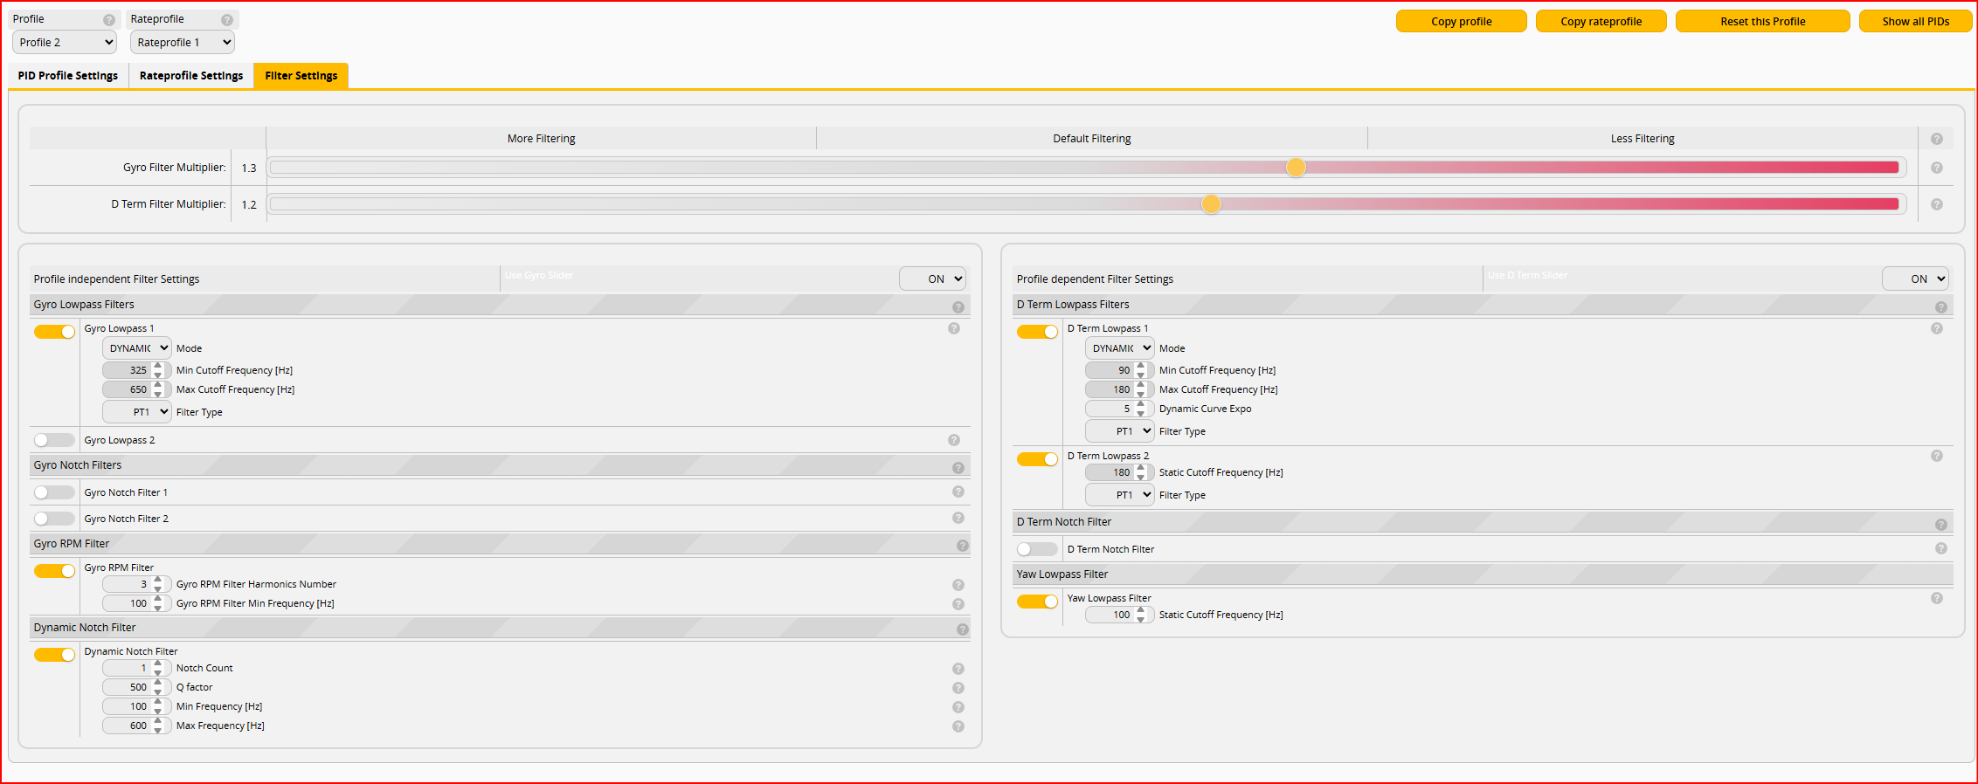1978x784 pixels.
Task: Expand Gyro Lowpass 1 Mode dropdown
Action: [x=137, y=348]
